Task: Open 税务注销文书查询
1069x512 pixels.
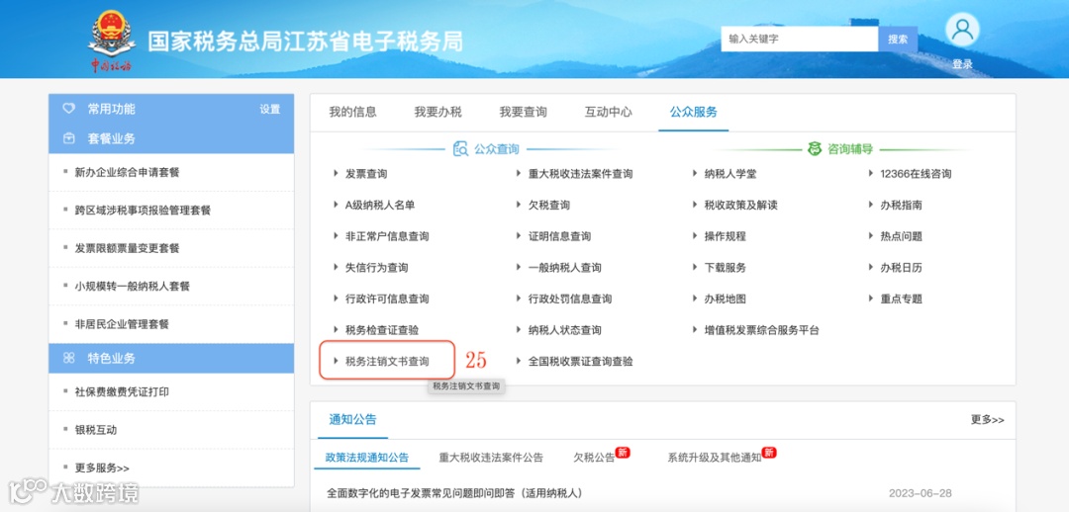Action: pos(387,362)
